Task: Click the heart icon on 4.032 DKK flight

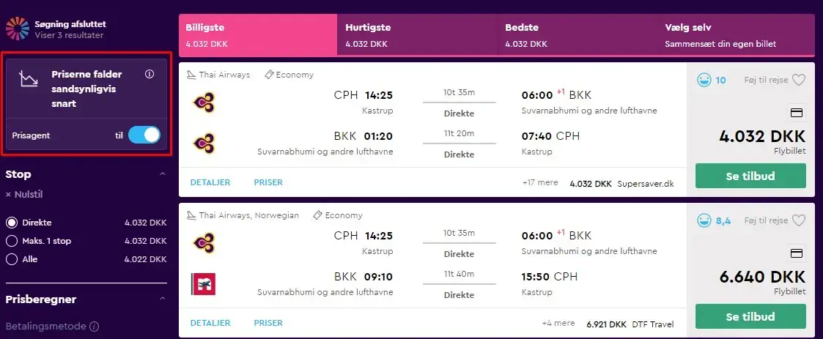Action: (x=798, y=80)
